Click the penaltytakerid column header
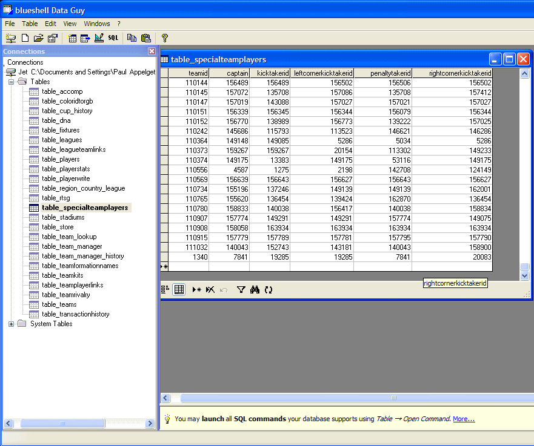 pos(382,73)
